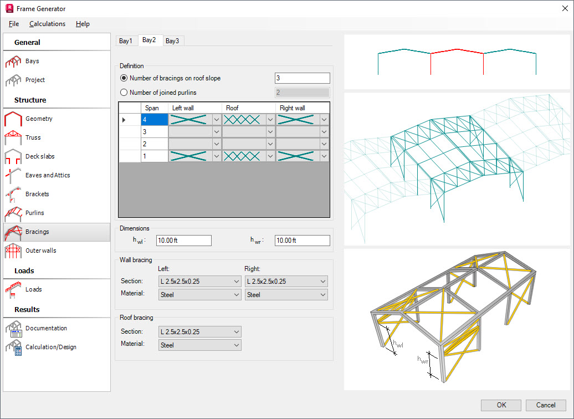Open the Calculations menu
Screen dimensions: 574x419
click(x=47, y=24)
